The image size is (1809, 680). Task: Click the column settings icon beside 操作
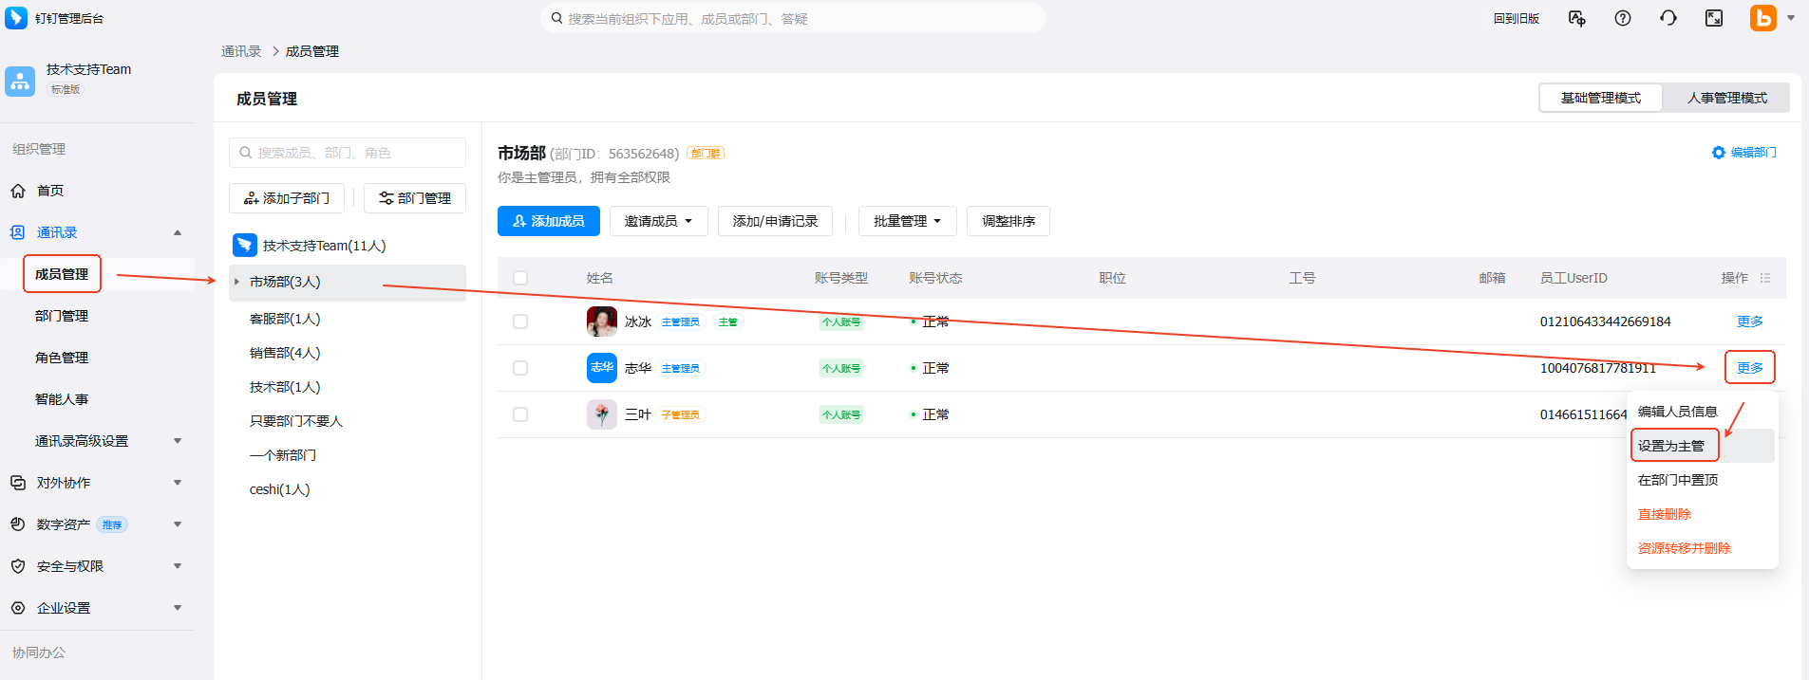(x=1765, y=278)
